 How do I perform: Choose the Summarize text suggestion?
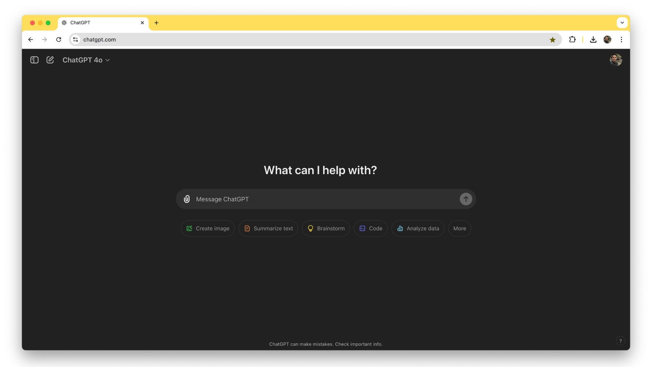268,229
